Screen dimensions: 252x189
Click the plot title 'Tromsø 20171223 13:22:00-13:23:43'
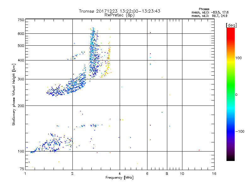pyautogui.click(x=119, y=11)
